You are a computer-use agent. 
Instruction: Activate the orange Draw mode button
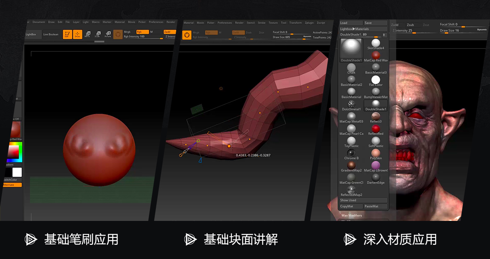coord(77,34)
